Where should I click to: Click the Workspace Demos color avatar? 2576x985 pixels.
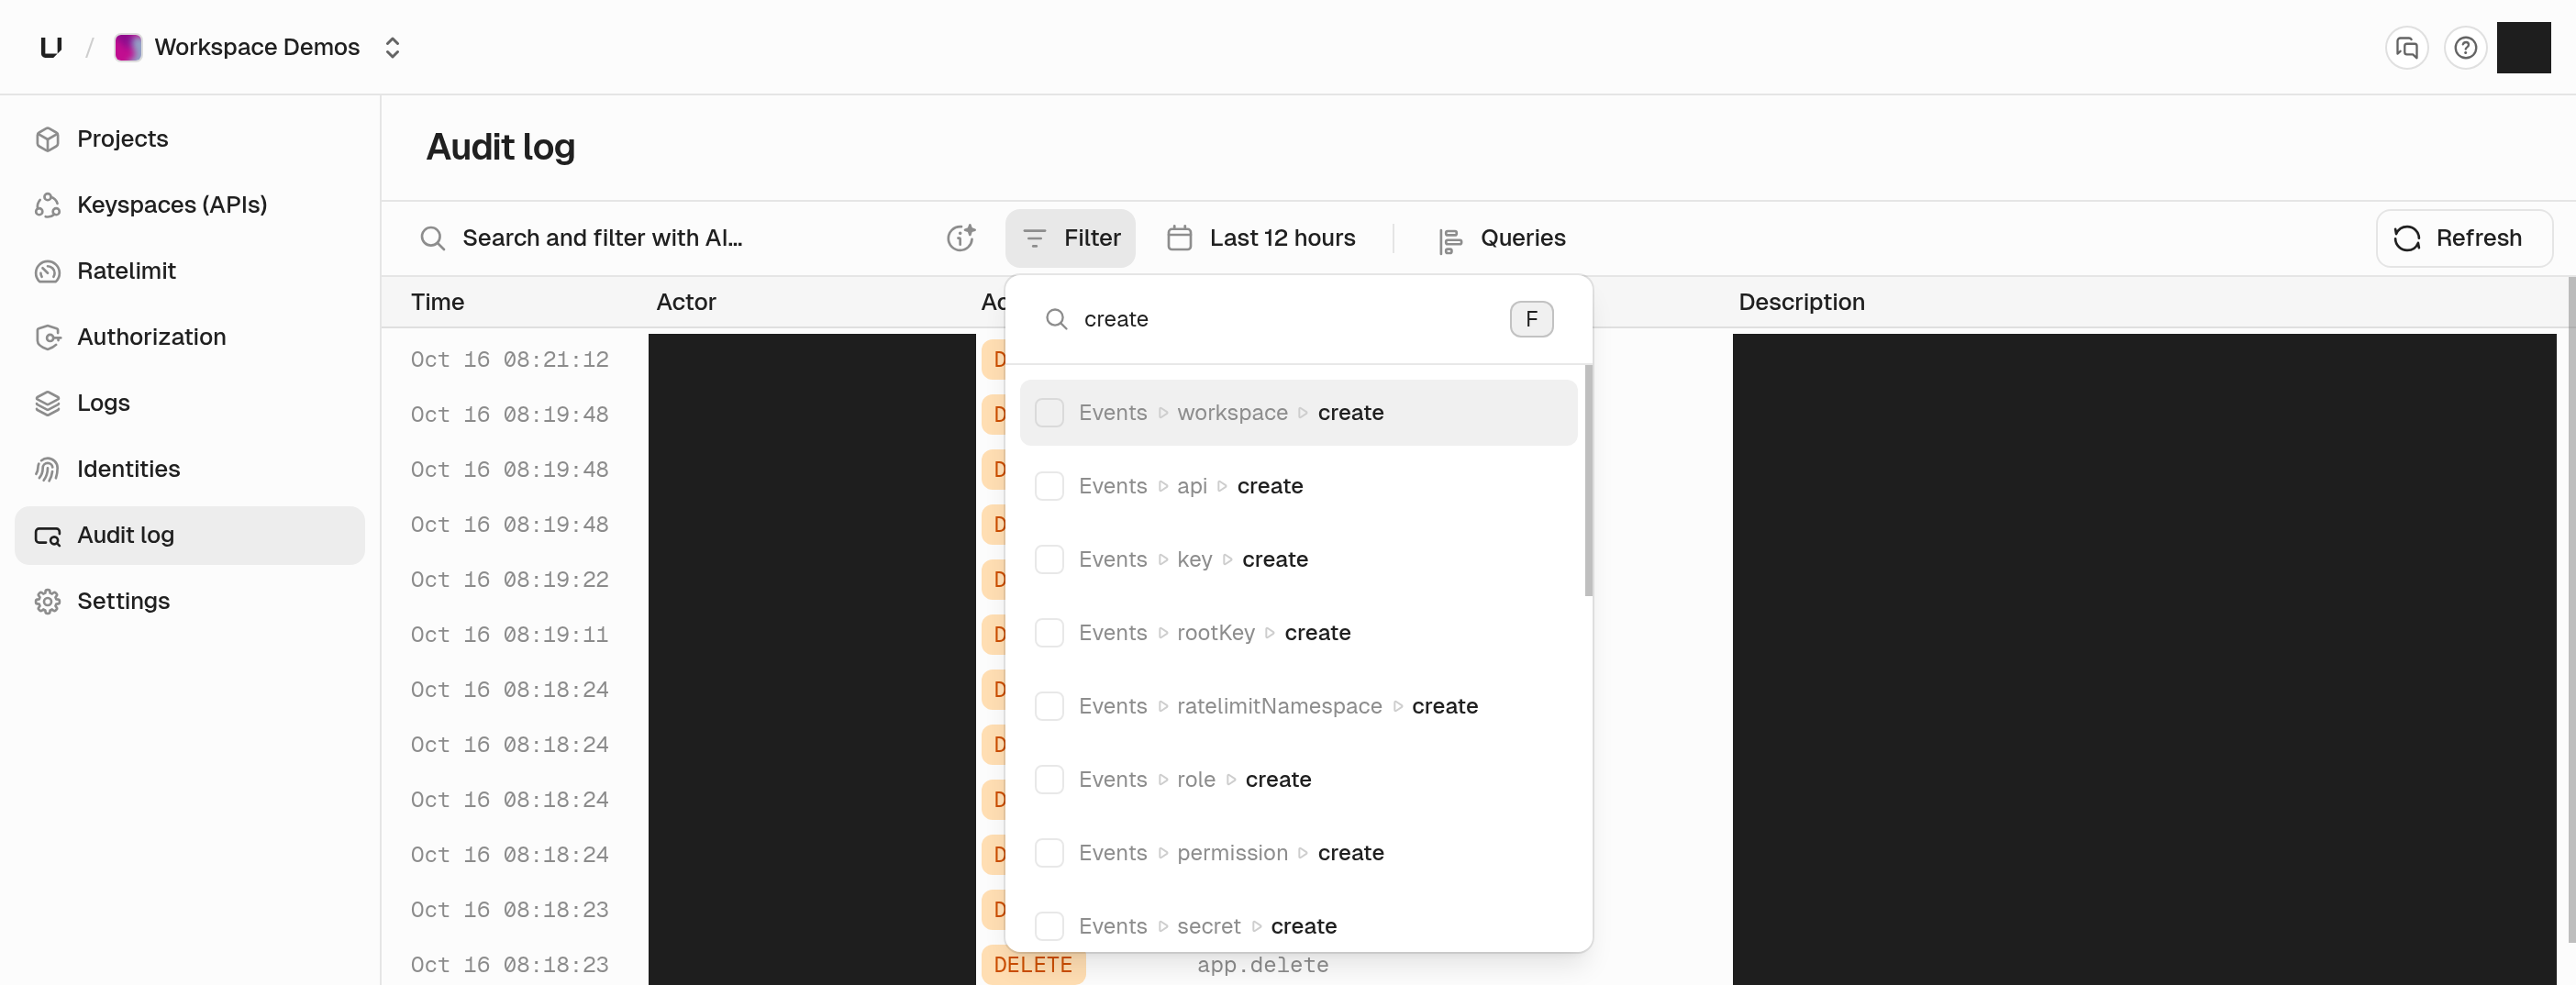click(x=128, y=47)
